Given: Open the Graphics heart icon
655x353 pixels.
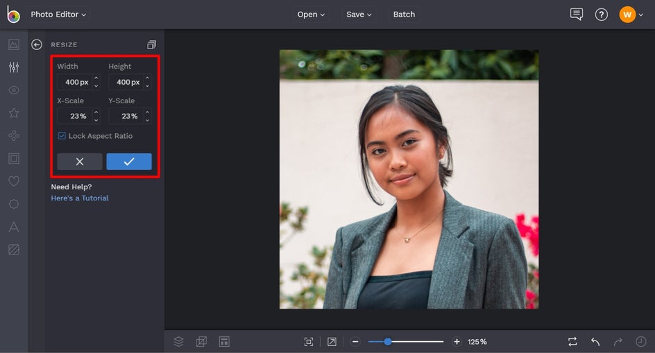Looking at the screenshot, I should [14, 181].
